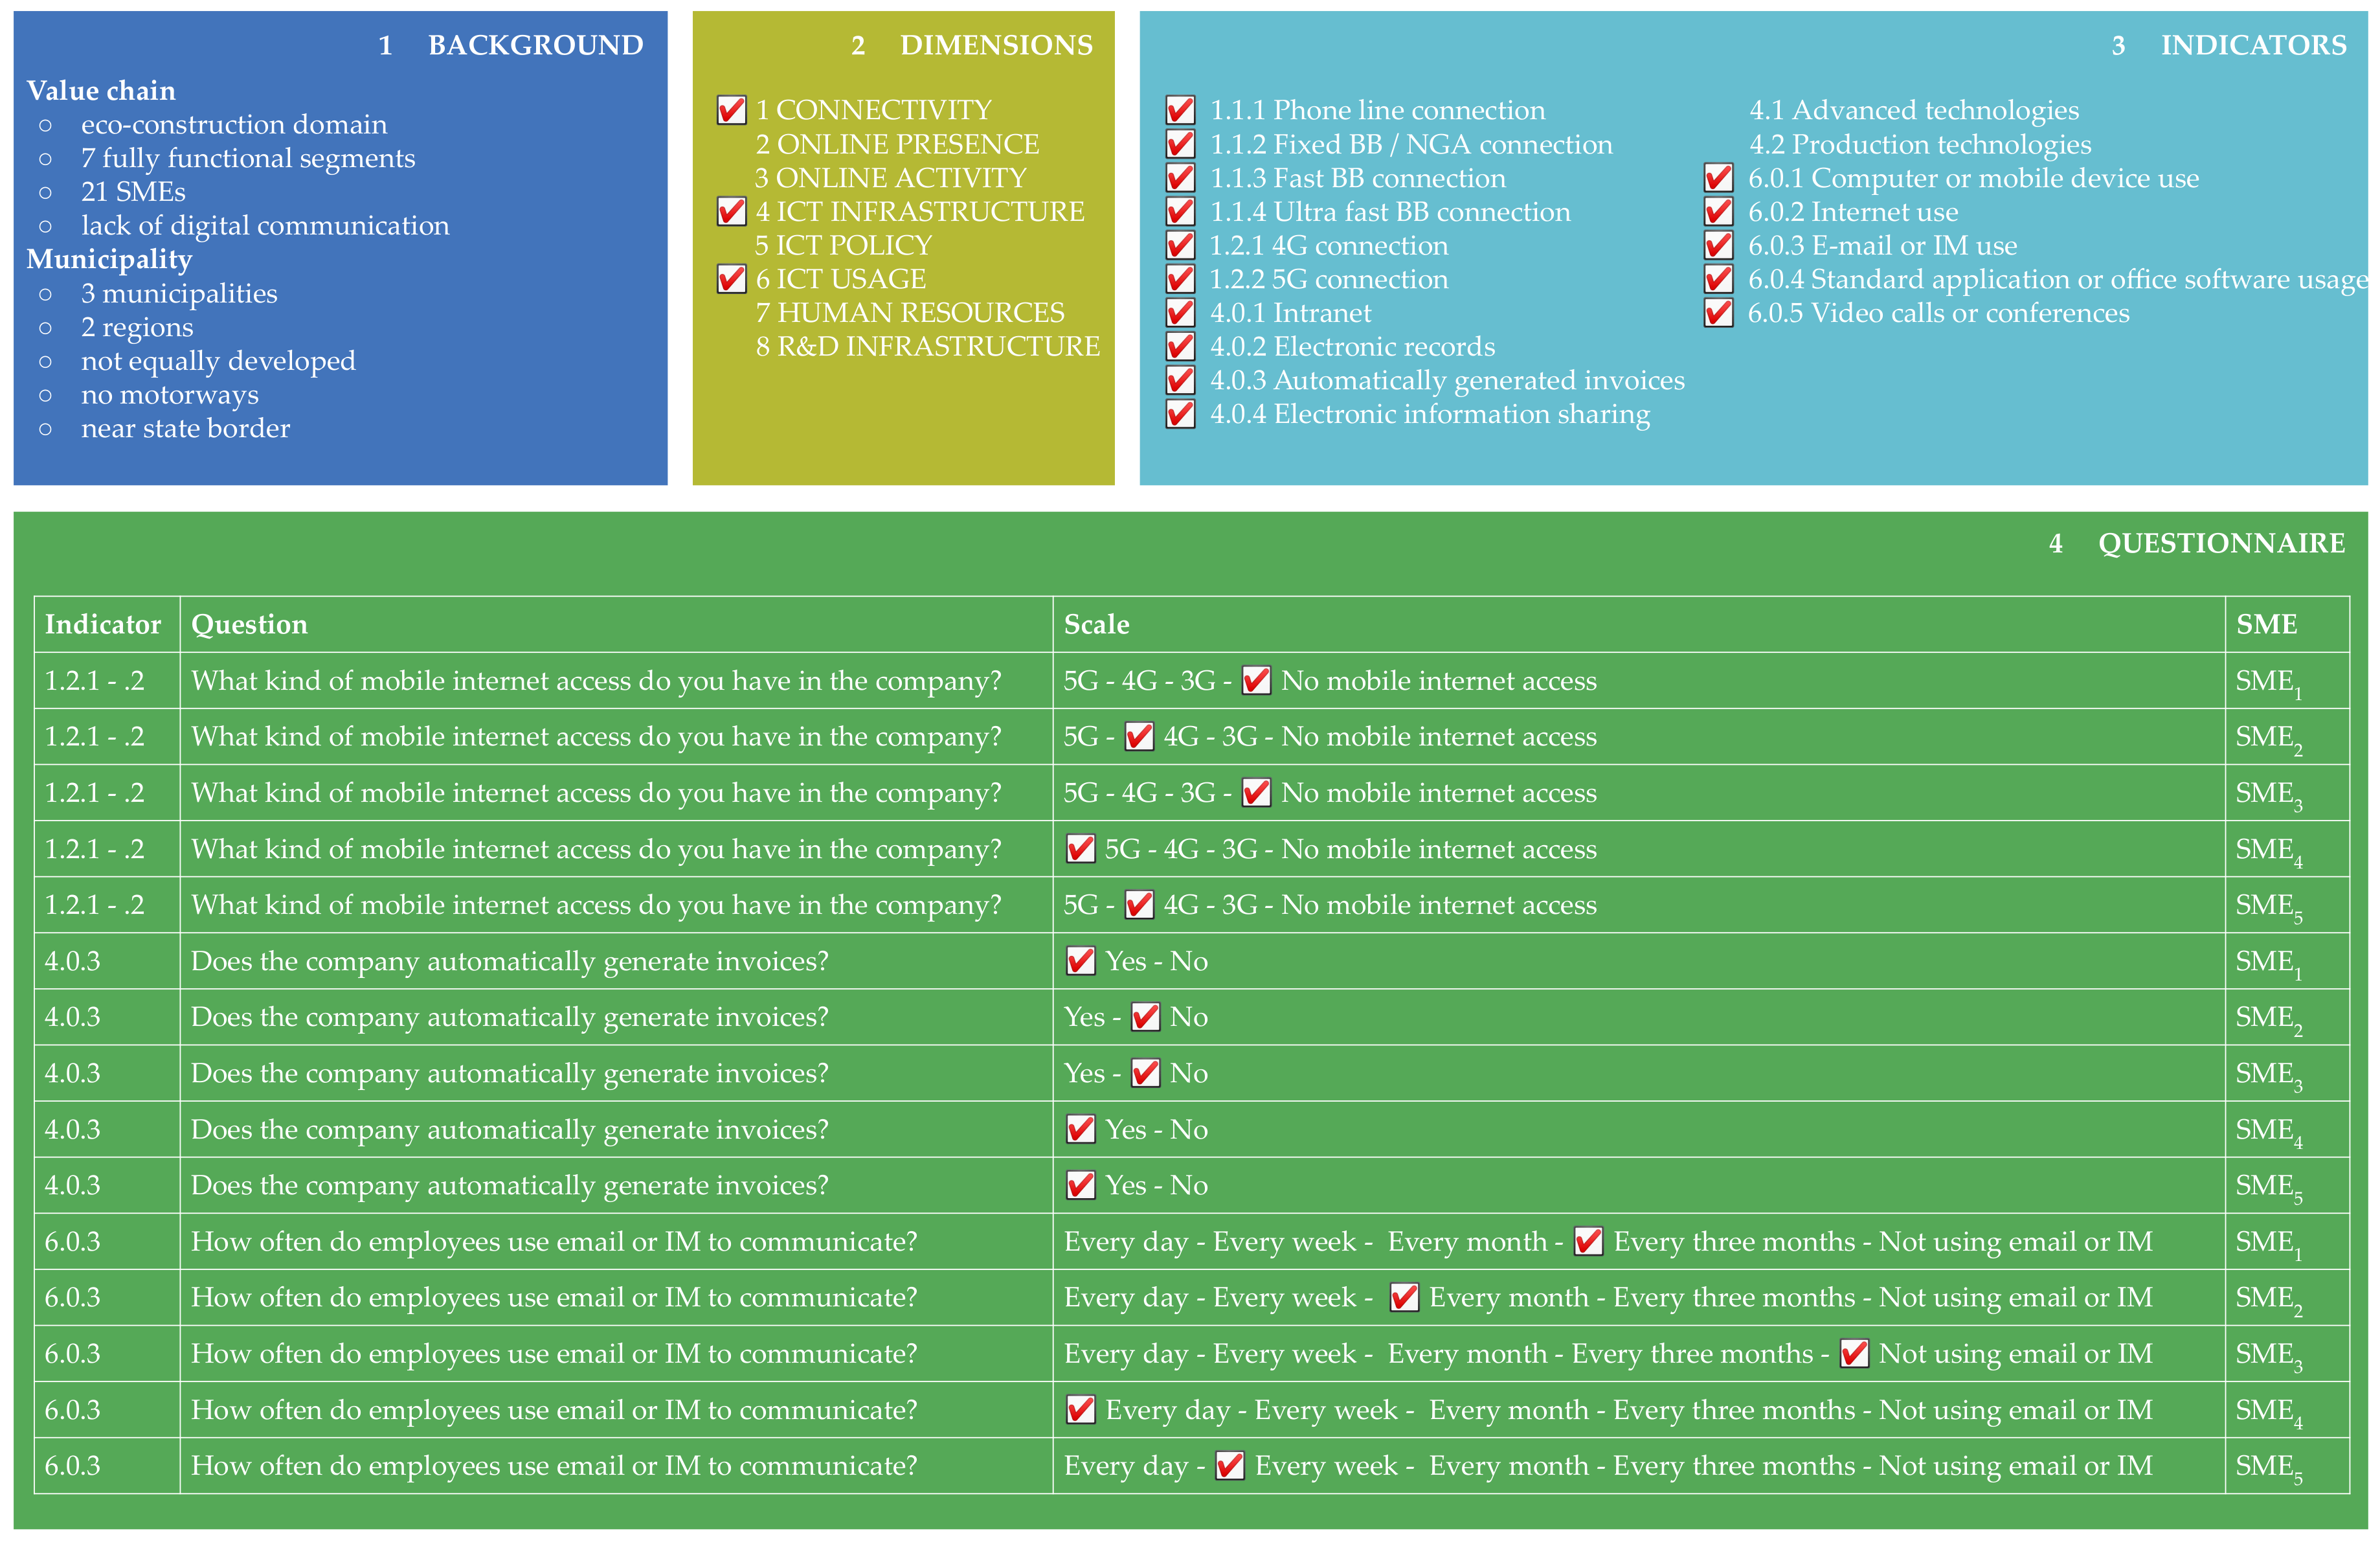Click the 'Every week' checkmark for SME5
Viewport: 2380px width, 1544px height.
[x=1229, y=1466]
